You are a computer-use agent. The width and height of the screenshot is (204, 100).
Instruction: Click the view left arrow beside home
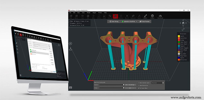[x=180, y=23]
